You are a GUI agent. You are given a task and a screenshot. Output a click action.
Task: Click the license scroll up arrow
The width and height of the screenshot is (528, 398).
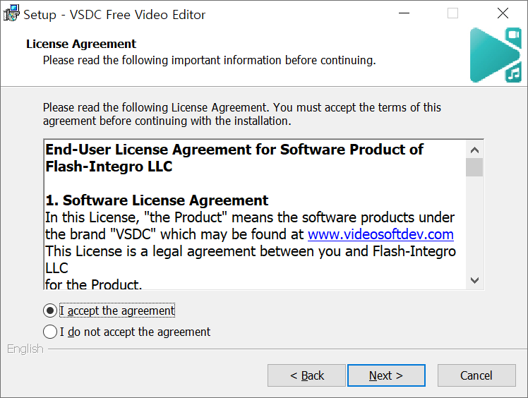tap(474, 150)
